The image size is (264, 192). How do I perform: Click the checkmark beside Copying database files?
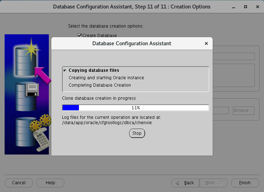pyautogui.click(x=65, y=70)
